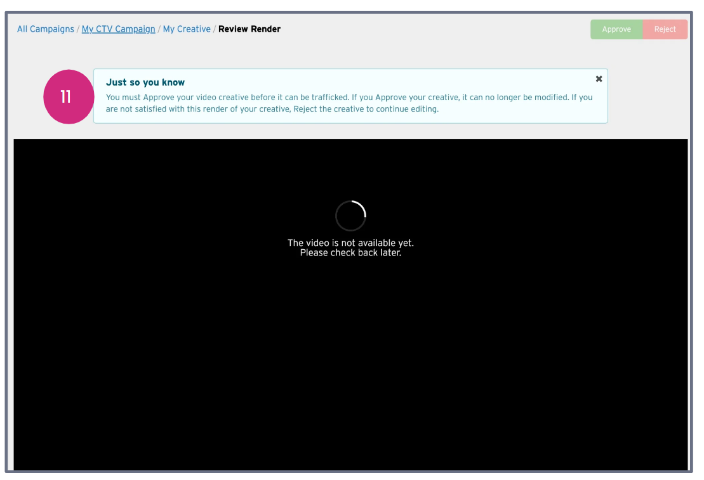Click the 'Please check back later' text

pos(350,253)
